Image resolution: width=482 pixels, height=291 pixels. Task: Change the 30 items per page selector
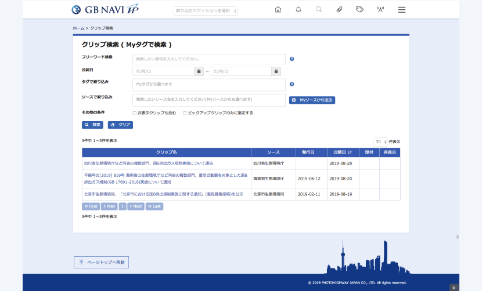380,142
